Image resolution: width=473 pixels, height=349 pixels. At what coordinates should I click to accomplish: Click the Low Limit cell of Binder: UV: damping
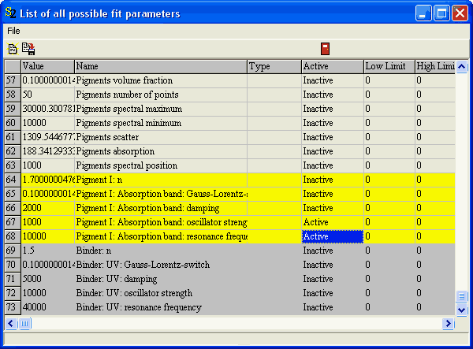pos(389,279)
